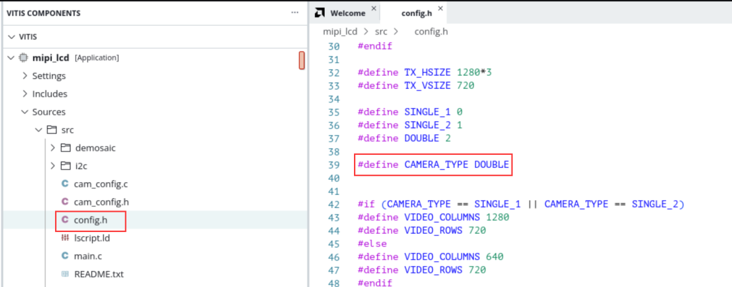
Task: Collapse the VITIS section chevron
Action: point(12,37)
